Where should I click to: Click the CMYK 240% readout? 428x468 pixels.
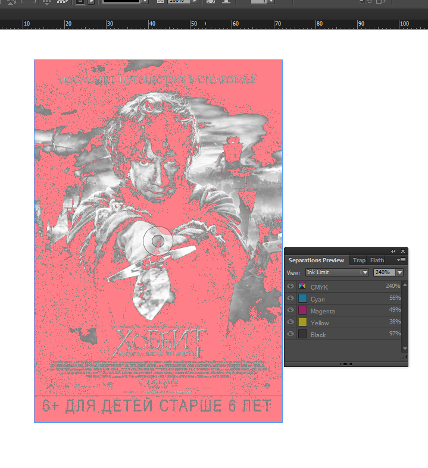(x=393, y=286)
